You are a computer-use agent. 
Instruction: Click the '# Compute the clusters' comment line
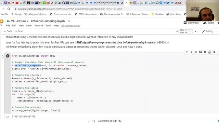[x=26, y=75]
